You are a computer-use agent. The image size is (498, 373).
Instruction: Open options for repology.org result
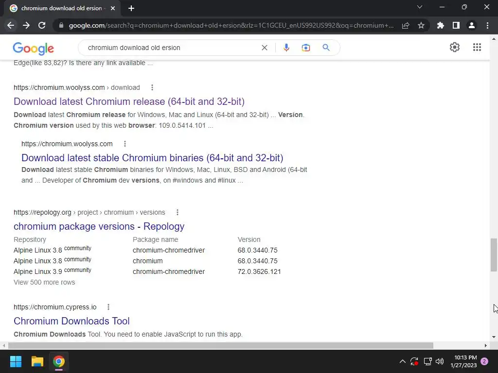click(177, 213)
